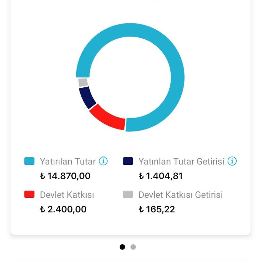The height and width of the screenshot is (261, 261).
Task: Click the ₺ 2.400,00 amount
Action: coord(63,209)
